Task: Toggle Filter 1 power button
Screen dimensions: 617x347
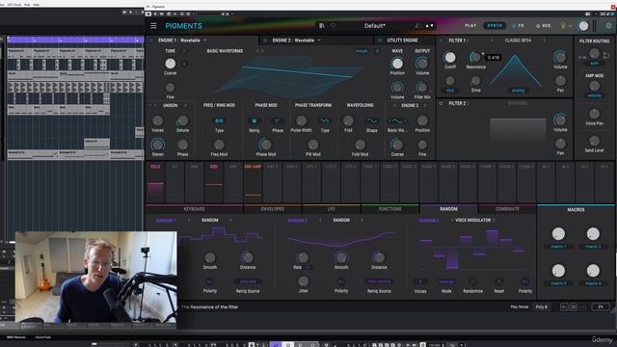Action: point(442,40)
